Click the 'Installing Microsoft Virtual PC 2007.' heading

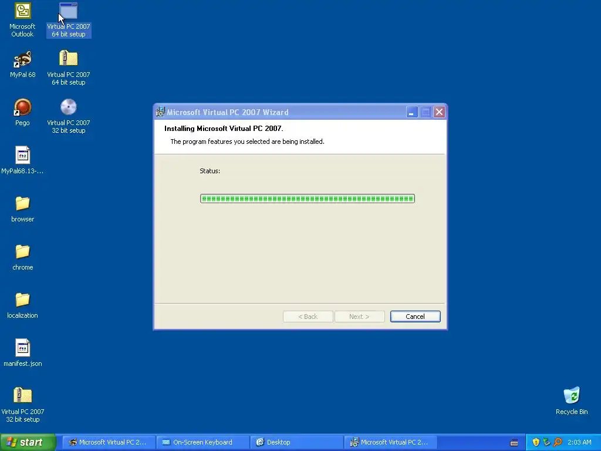[x=224, y=129]
